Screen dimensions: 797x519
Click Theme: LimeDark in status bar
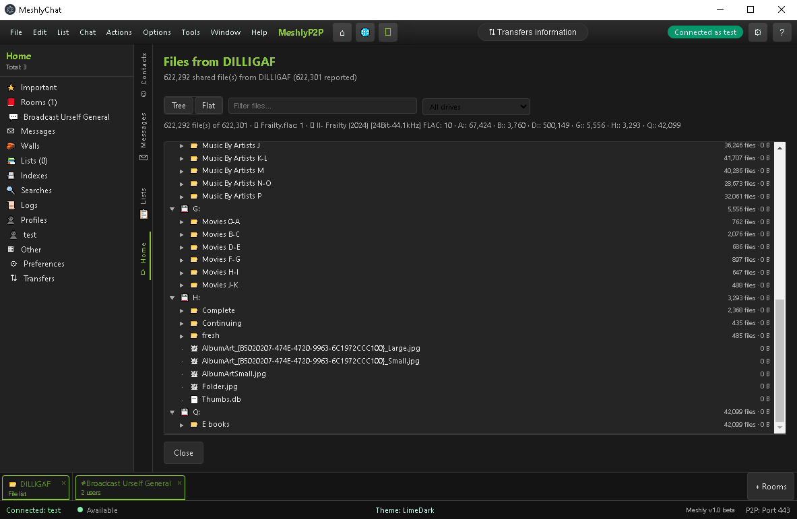(x=405, y=510)
